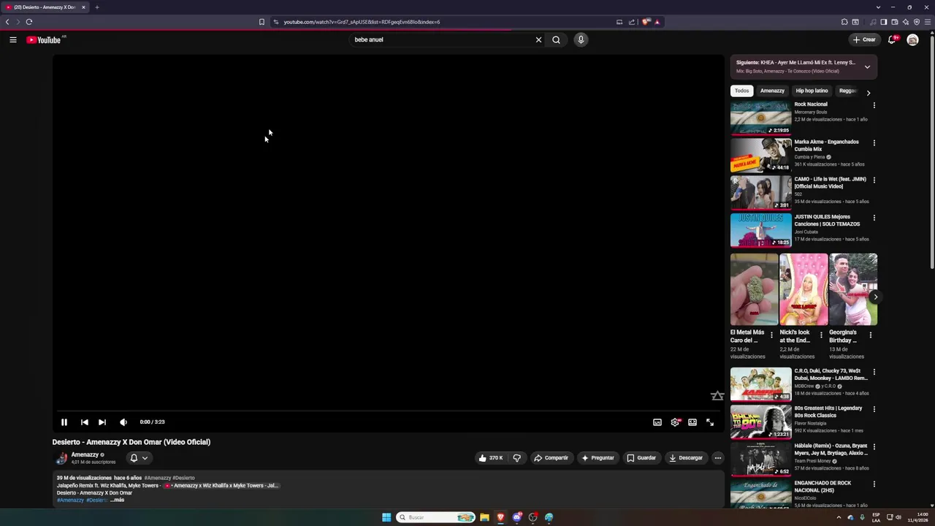
Task: Click the Windows taskbar Buscar search box
Action: pyautogui.click(x=436, y=517)
